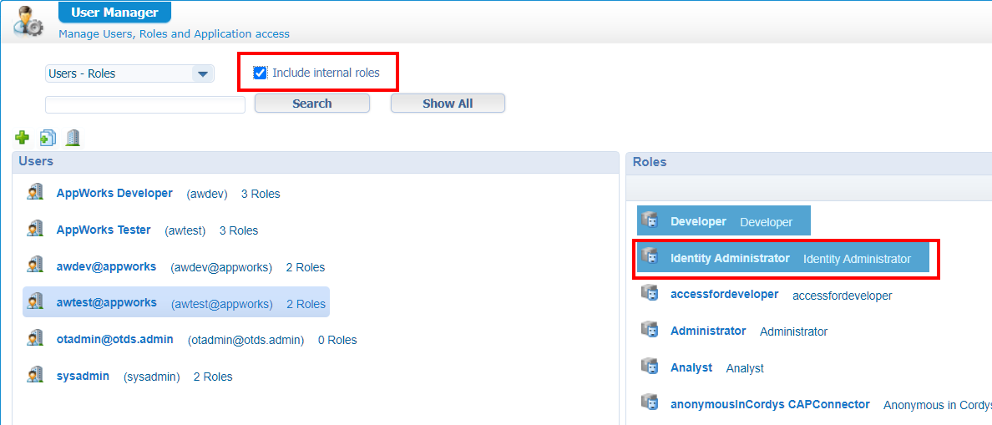Screen dimensions: 992x425
Task: Click the Analyst role icon
Action: tap(650, 367)
